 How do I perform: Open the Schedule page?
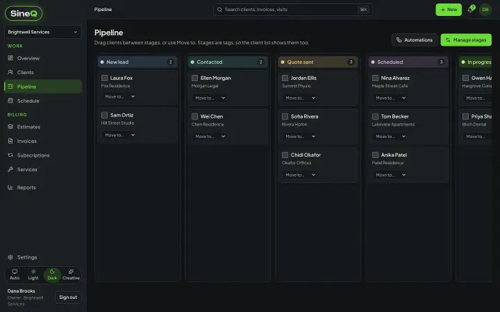pyautogui.click(x=43, y=101)
